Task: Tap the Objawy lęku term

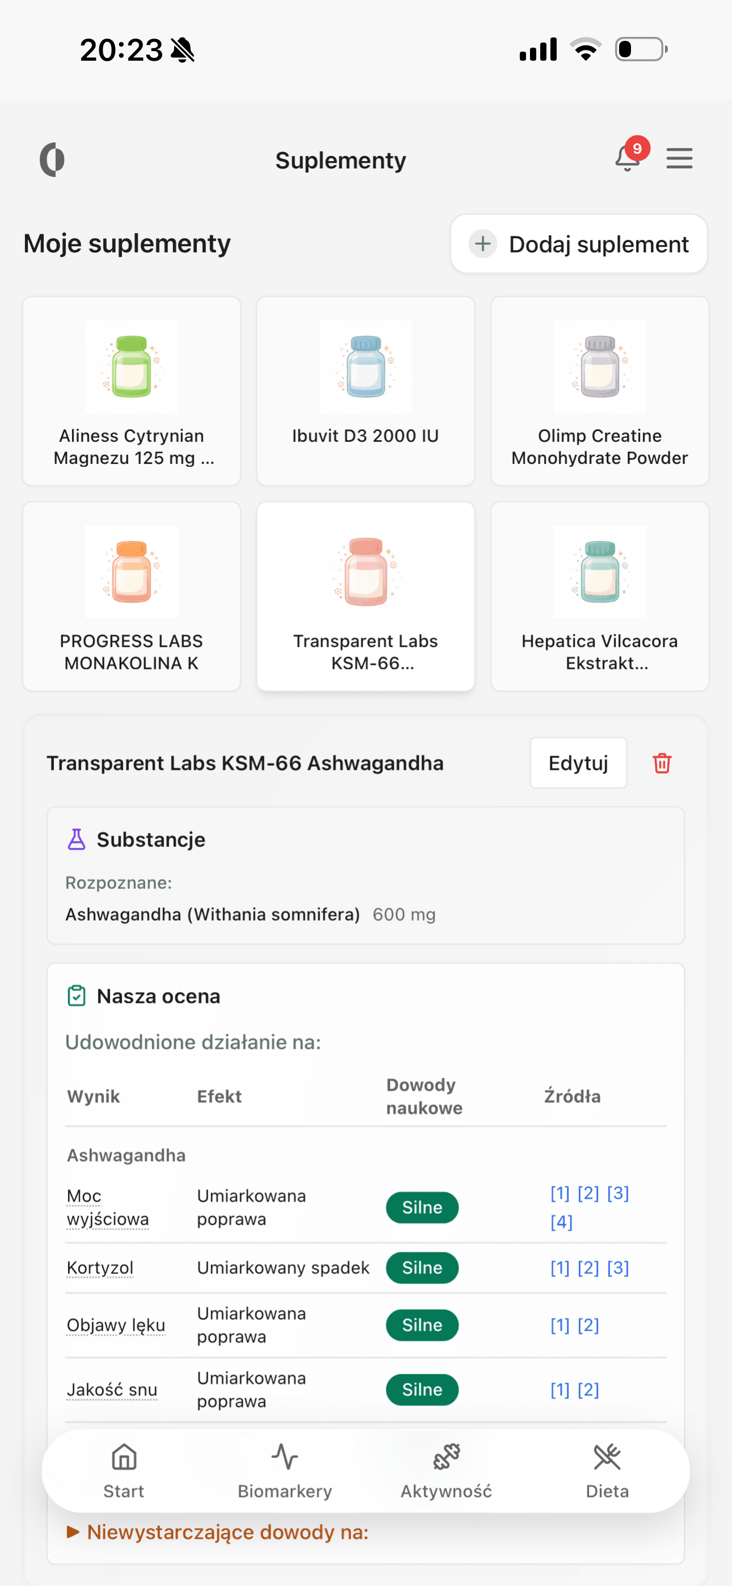Action: [116, 1325]
